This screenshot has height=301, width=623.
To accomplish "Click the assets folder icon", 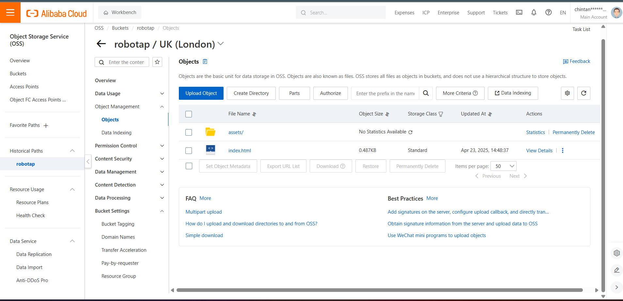I will click(210, 132).
